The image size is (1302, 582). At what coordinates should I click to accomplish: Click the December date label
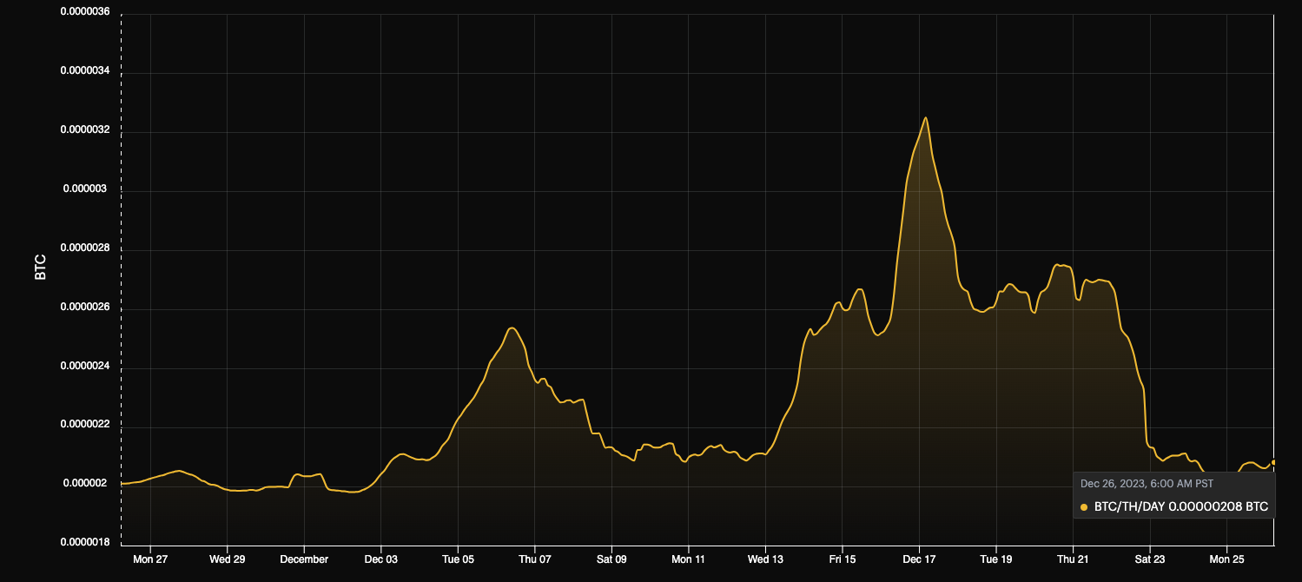click(x=304, y=559)
